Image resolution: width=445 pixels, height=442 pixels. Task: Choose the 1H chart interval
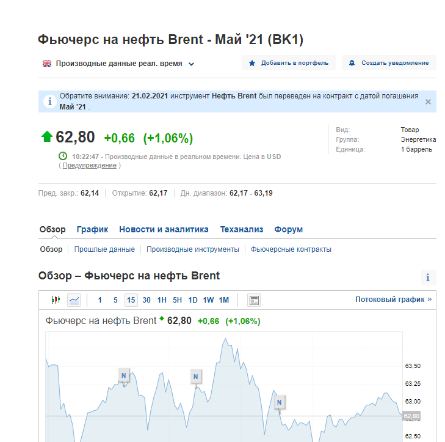point(162,300)
